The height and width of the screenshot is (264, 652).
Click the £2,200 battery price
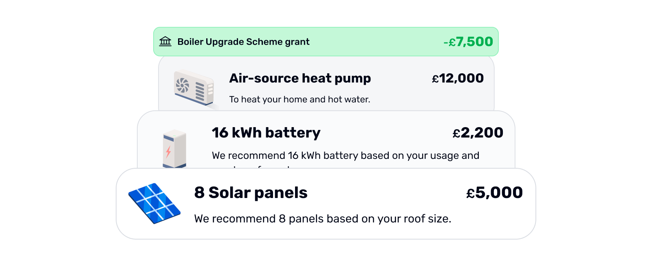[478, 133]
